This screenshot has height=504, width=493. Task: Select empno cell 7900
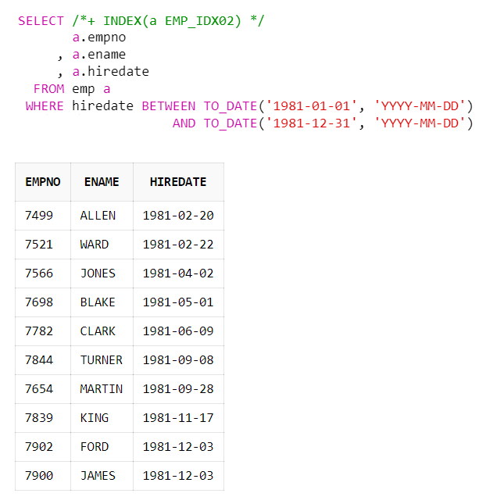click(43, 476)
